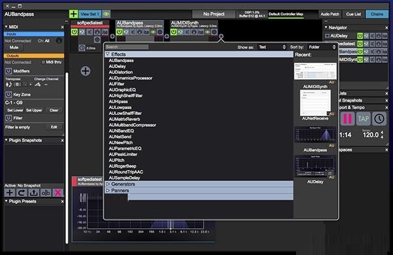
Task: Click the green add chain plus icon
Action: click(x=73, y=14)
